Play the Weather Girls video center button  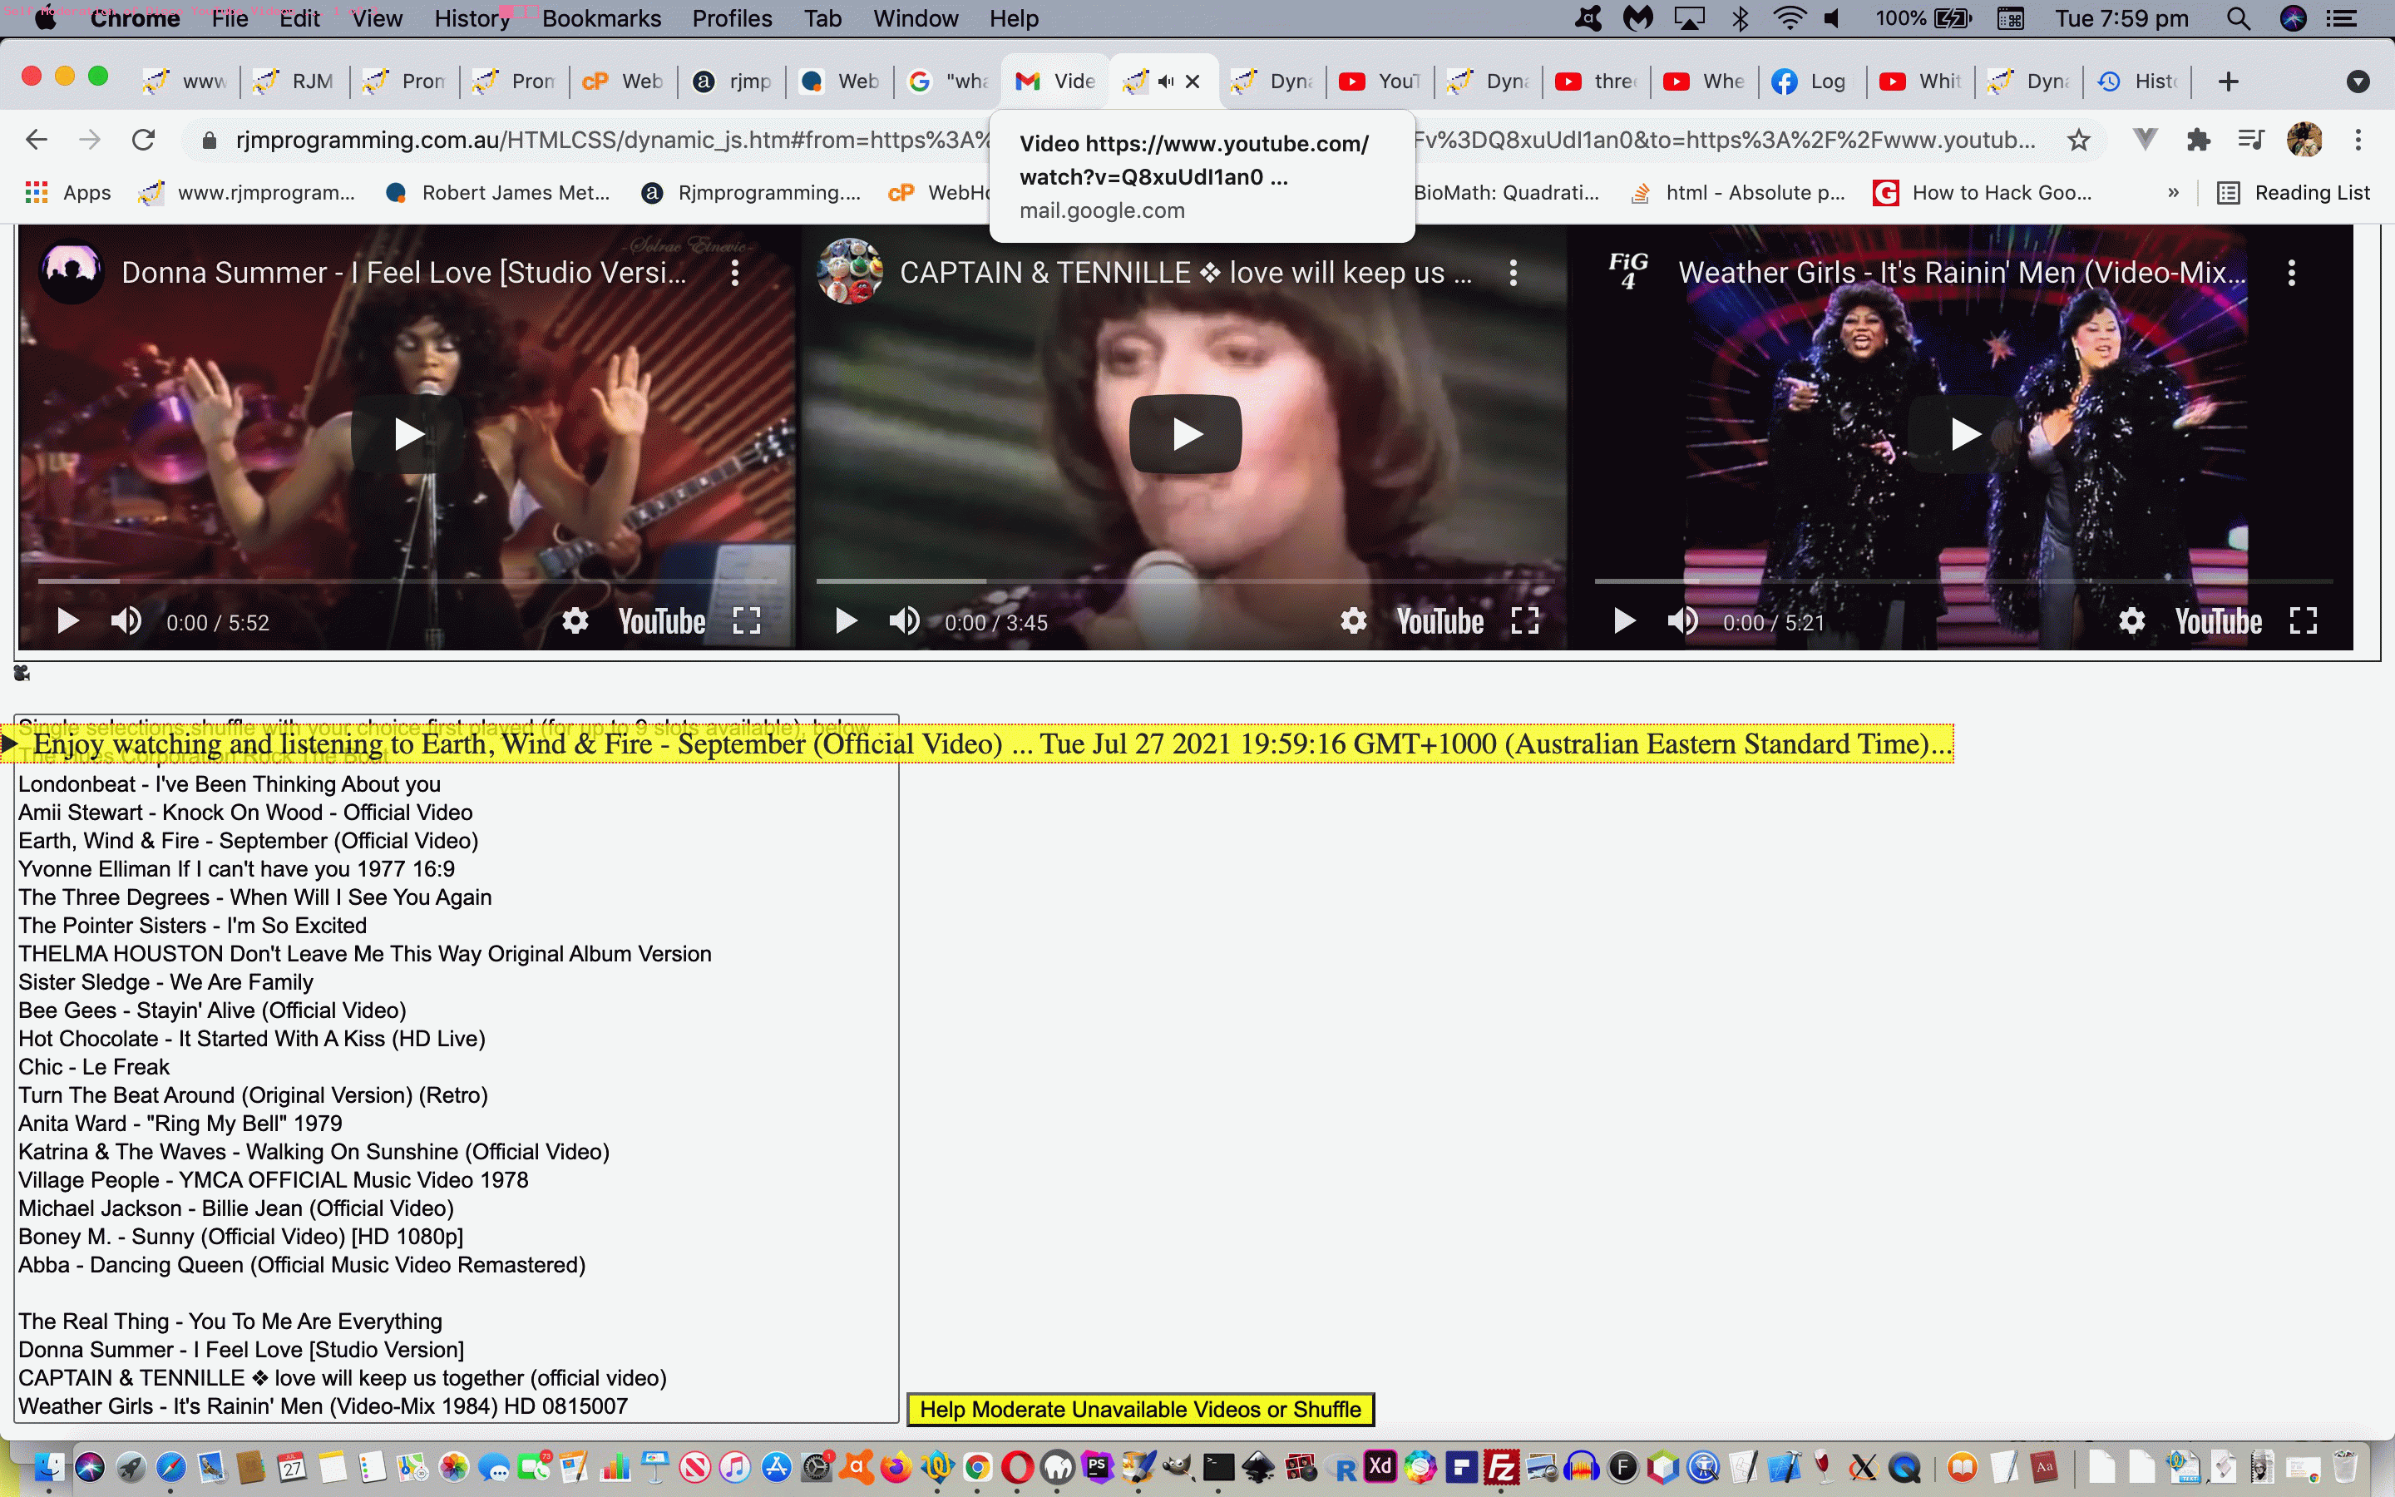(1963, 433)
